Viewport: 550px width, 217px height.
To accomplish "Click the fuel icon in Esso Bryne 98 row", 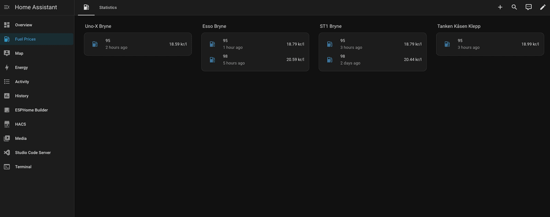I will (x=212, y=59).
